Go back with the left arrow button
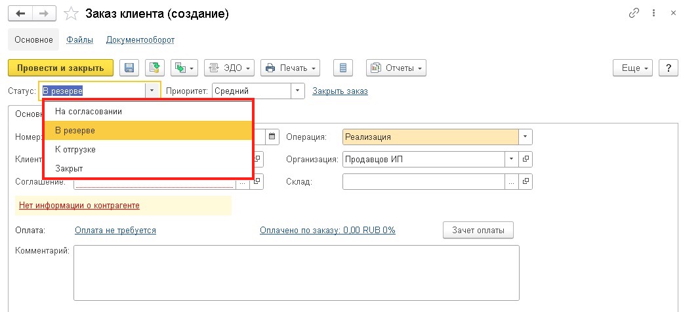Viewport: 681px width, 312px height. (21, 14)
